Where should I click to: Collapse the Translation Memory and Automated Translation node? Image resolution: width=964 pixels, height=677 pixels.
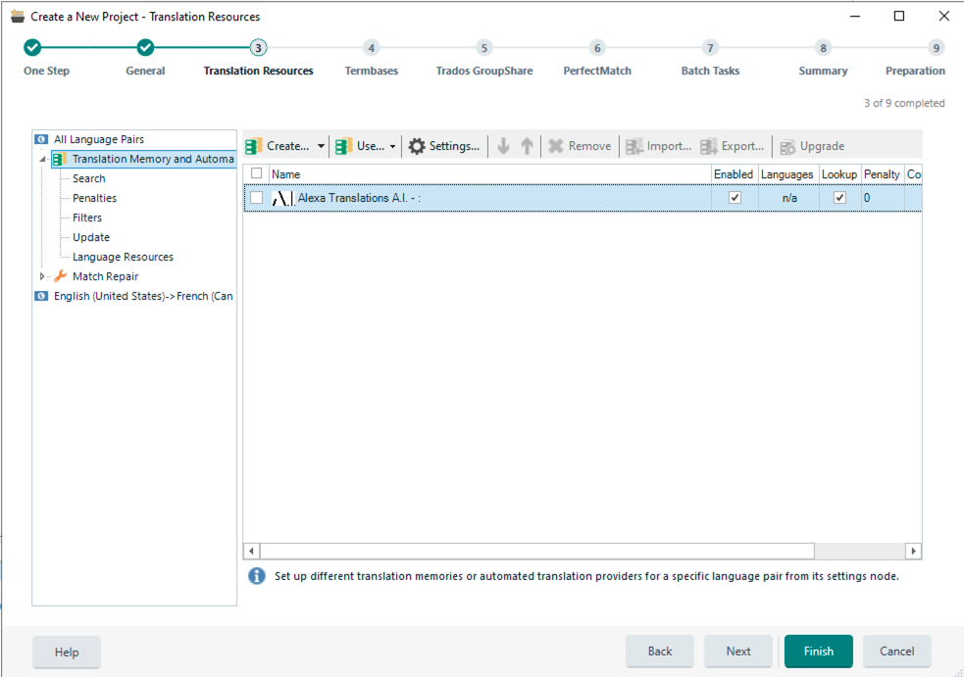point(42,159)
